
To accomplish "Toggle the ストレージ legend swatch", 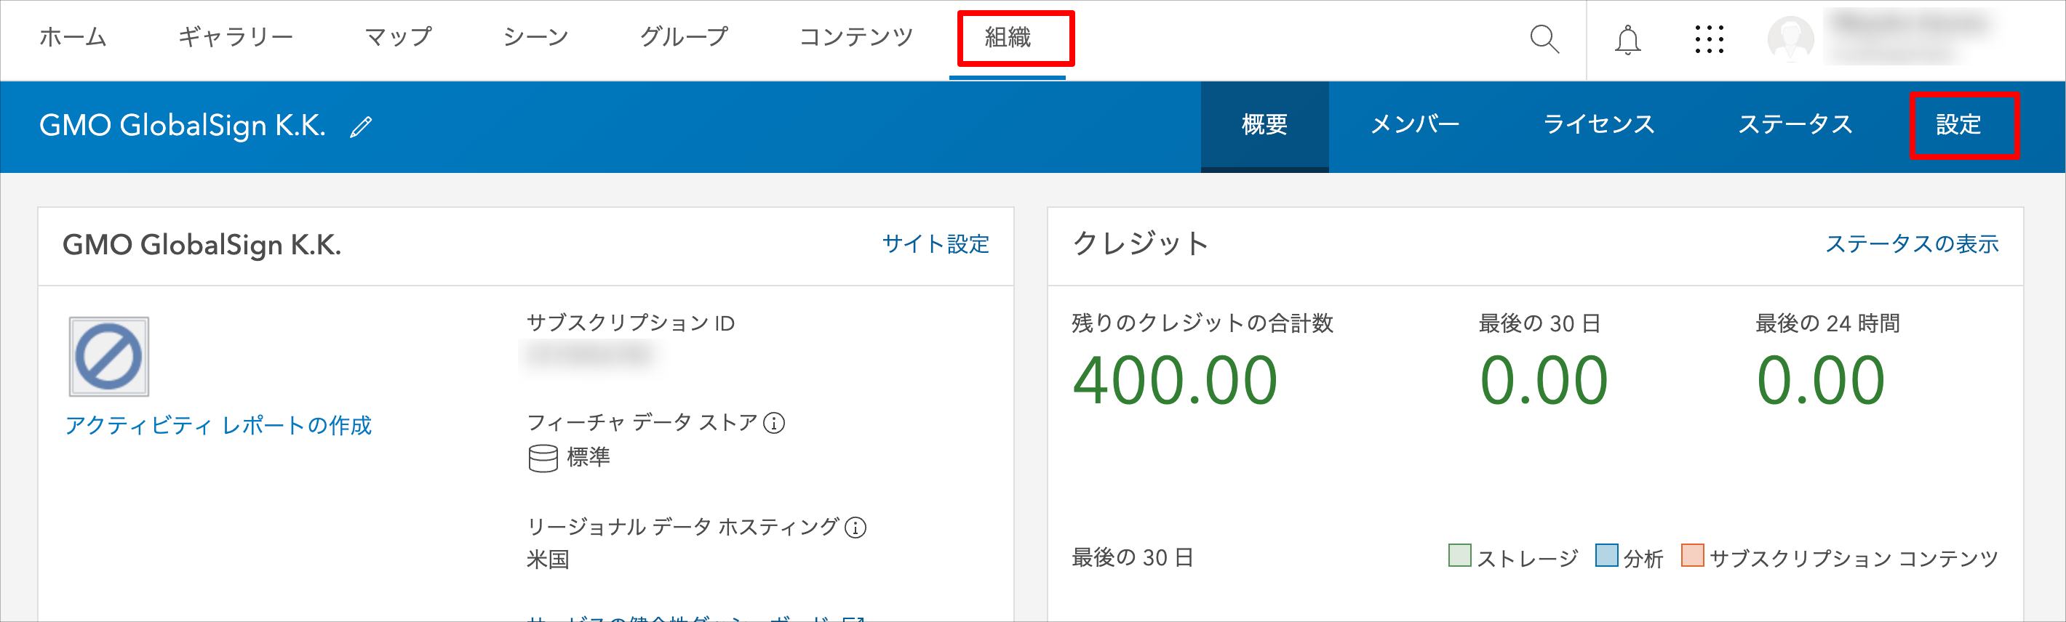I will [x=1460, y=555].
